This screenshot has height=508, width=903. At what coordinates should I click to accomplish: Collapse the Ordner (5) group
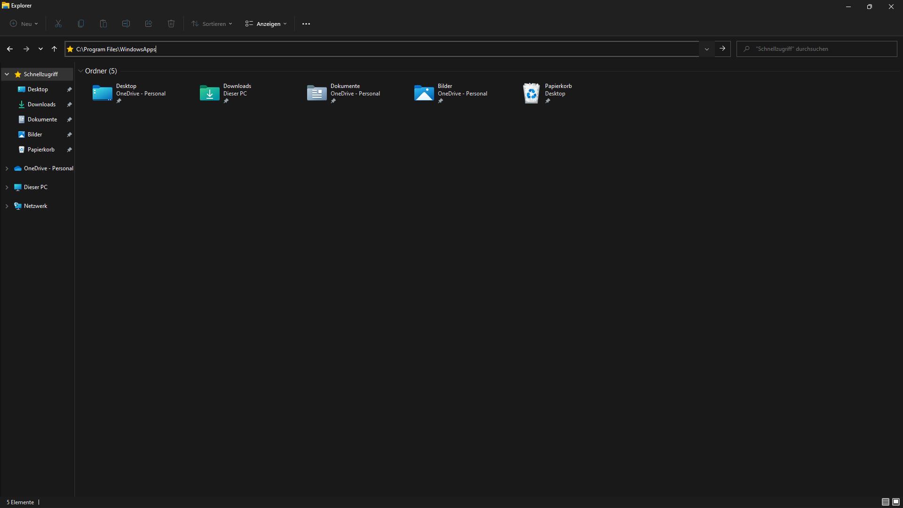81,71
